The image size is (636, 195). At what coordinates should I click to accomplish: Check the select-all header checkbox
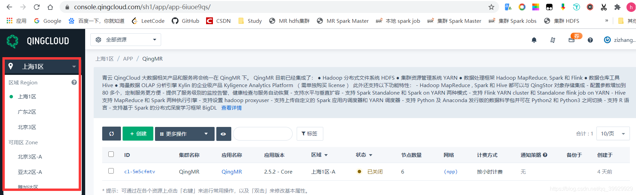point(111,154)
